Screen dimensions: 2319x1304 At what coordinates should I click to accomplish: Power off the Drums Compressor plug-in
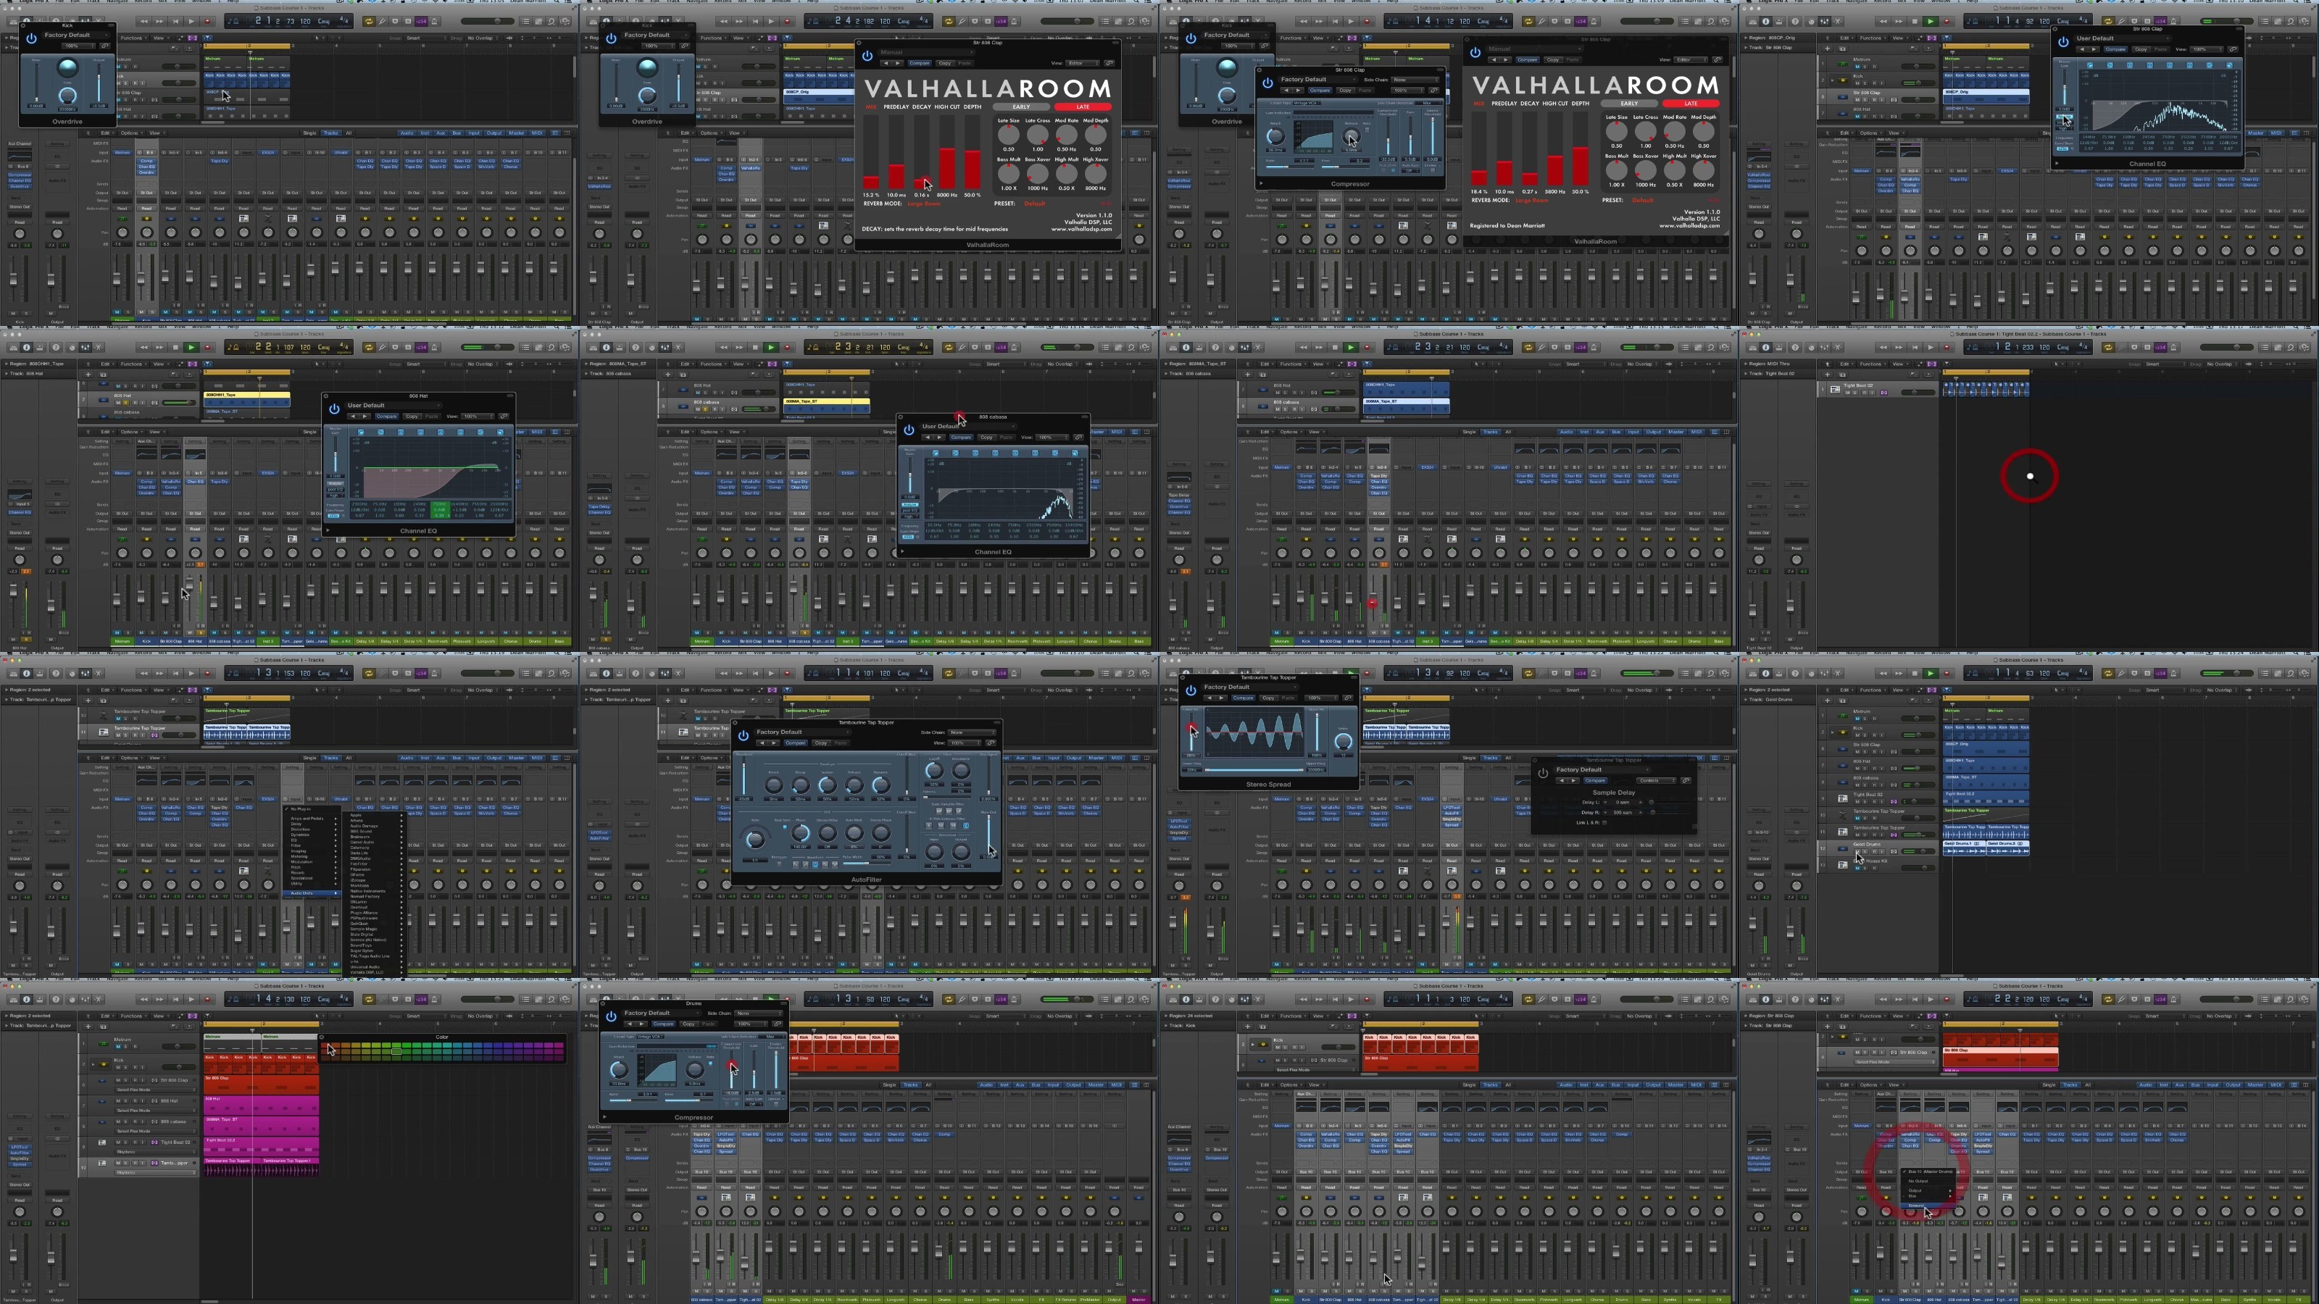click(x=610, y=1016)
